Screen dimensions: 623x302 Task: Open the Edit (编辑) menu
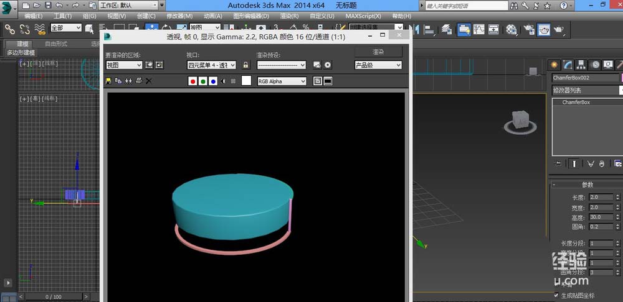[x=34, y=16]
